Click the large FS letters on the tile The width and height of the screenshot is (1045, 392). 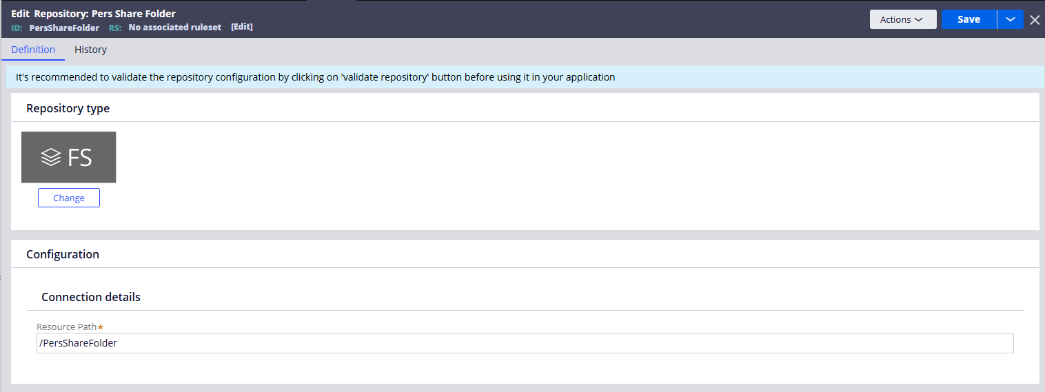80,158
